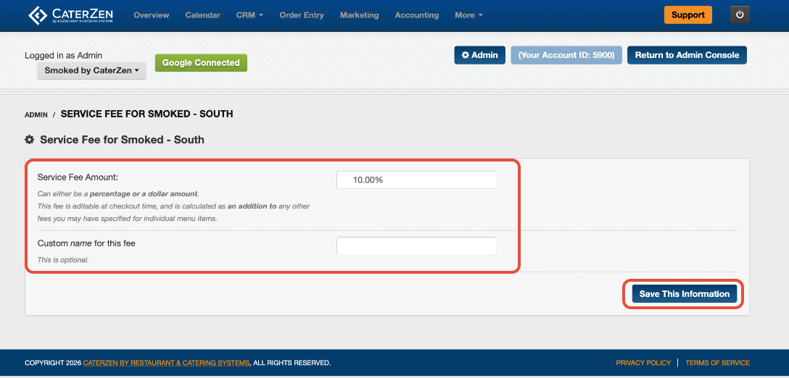The width and height of the screenshot is (789, 378).
Task: Click Return to Admin Console
Action: click(687, 55)
